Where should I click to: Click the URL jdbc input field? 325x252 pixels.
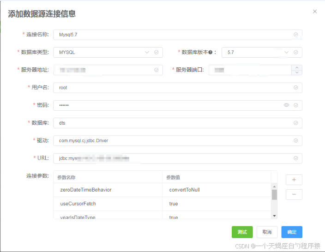coord(177,158)
